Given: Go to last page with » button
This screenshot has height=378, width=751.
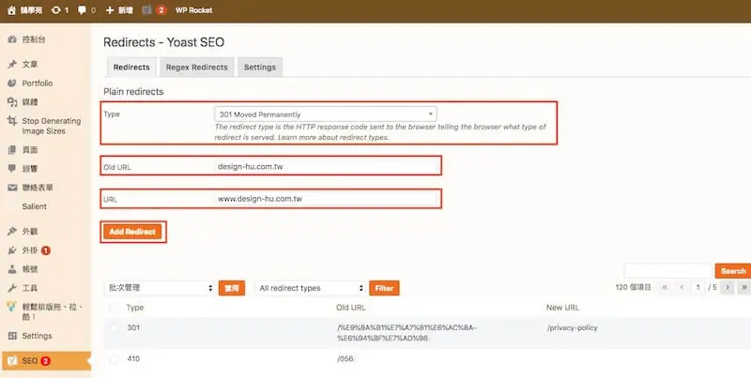Looking at the screenshot, I should (743, 288).
